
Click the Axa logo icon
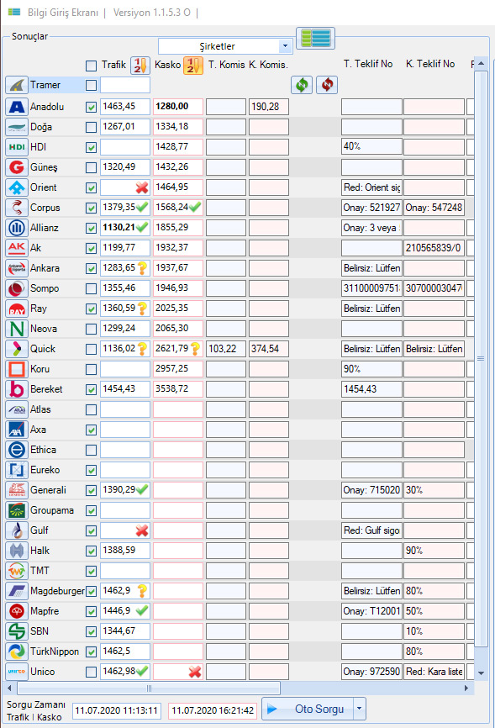point(17,430)
